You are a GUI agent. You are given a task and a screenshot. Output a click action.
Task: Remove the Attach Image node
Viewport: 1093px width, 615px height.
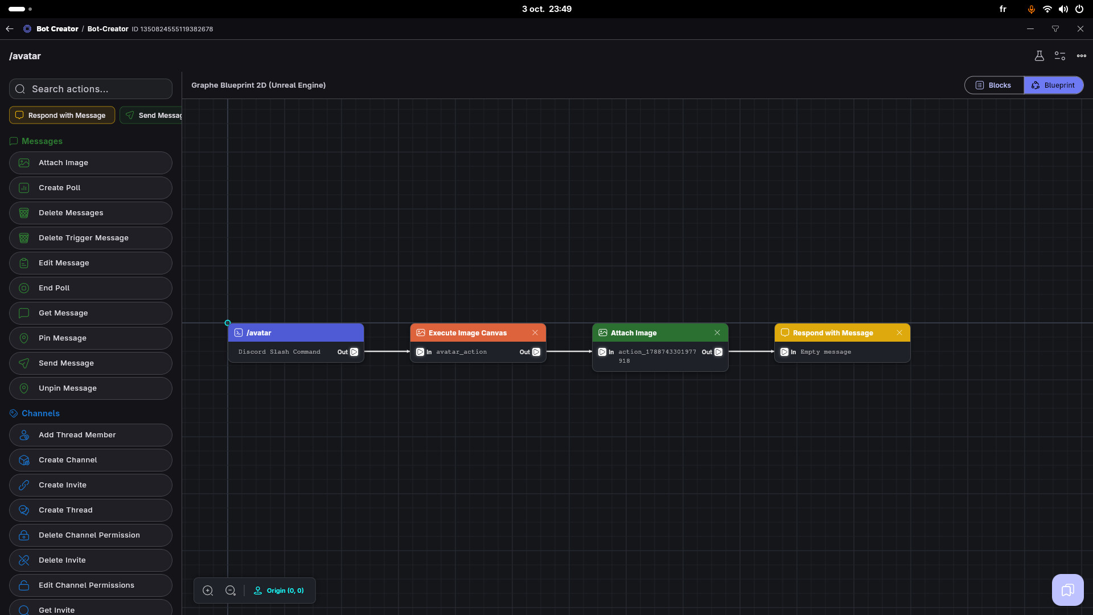(x=717, y=333)
